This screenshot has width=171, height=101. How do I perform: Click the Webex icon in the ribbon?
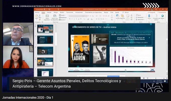(162, 16)
